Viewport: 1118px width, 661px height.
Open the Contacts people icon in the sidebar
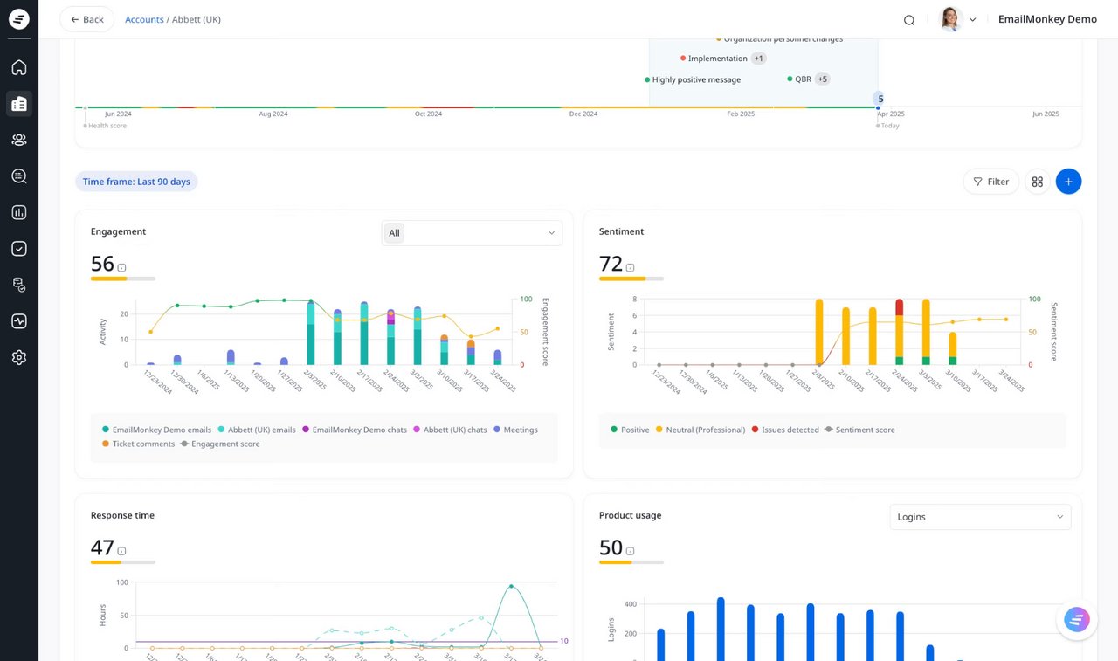pos(19,140)
